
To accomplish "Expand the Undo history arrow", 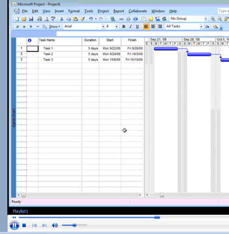I will tap(96, 19).
